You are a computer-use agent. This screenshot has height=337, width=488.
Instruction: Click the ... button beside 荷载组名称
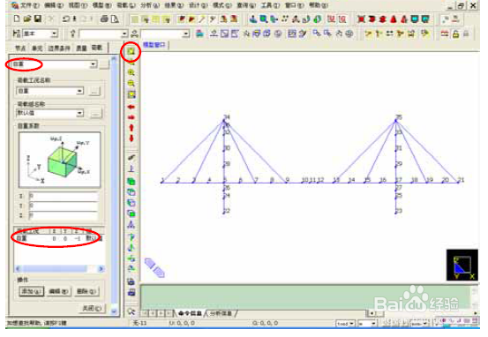click(95, 114)
